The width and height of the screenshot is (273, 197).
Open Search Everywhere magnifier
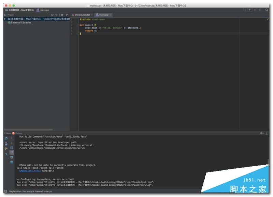click(267, 10)
